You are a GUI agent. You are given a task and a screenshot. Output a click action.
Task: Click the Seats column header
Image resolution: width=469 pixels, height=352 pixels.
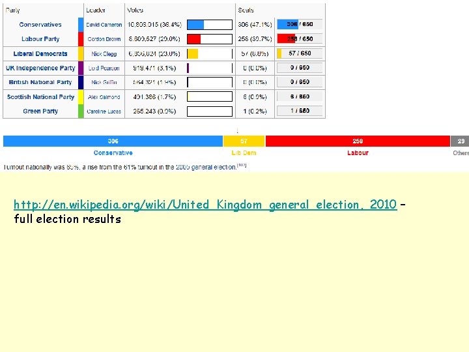(246, 10)
